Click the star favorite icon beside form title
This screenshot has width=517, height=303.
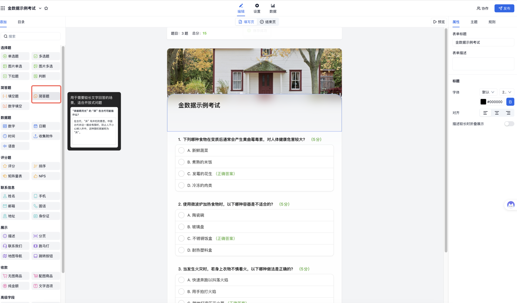(x=46, y=8)
